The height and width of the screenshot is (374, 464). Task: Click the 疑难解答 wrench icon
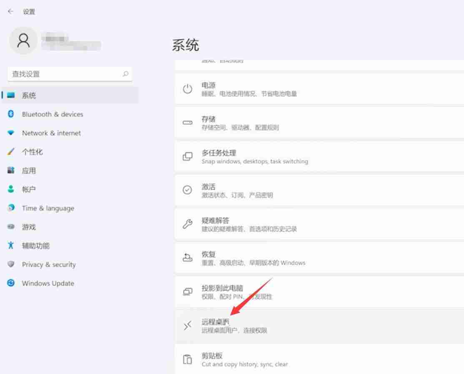coord(187,224)
